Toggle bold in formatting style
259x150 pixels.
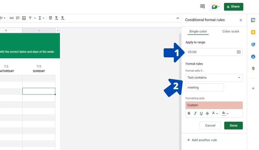point(189,114)
